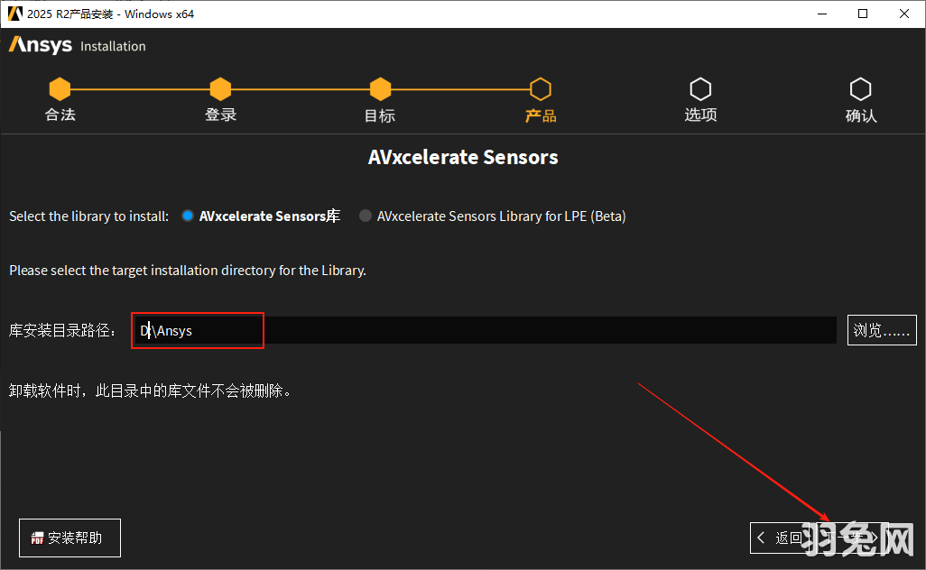Click the Ansys title bar app icon
926x570 pixels.
(x=14, y=14)
